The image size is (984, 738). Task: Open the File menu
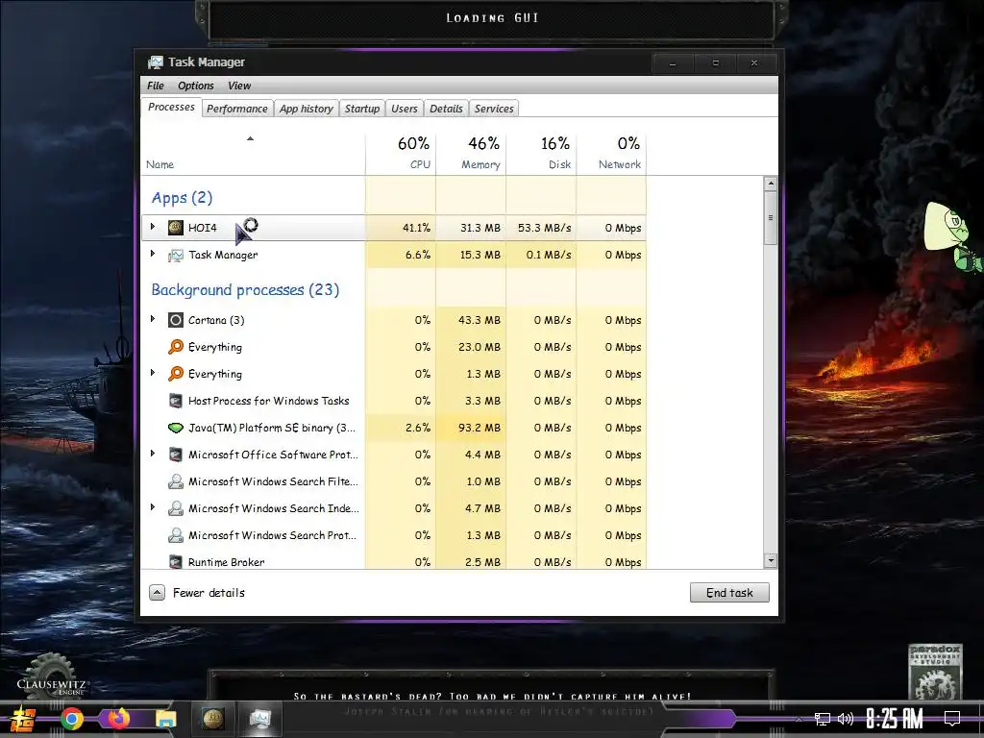(x=155, y=86)
